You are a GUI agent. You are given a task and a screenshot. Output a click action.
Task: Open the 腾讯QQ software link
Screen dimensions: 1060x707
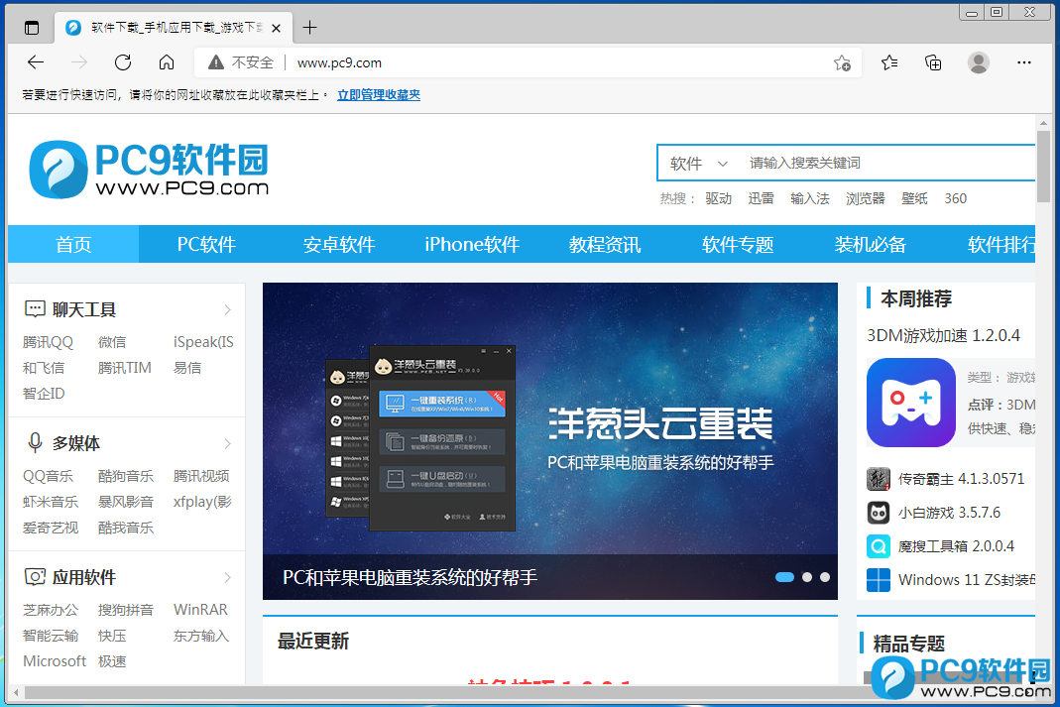click(48, 342)
